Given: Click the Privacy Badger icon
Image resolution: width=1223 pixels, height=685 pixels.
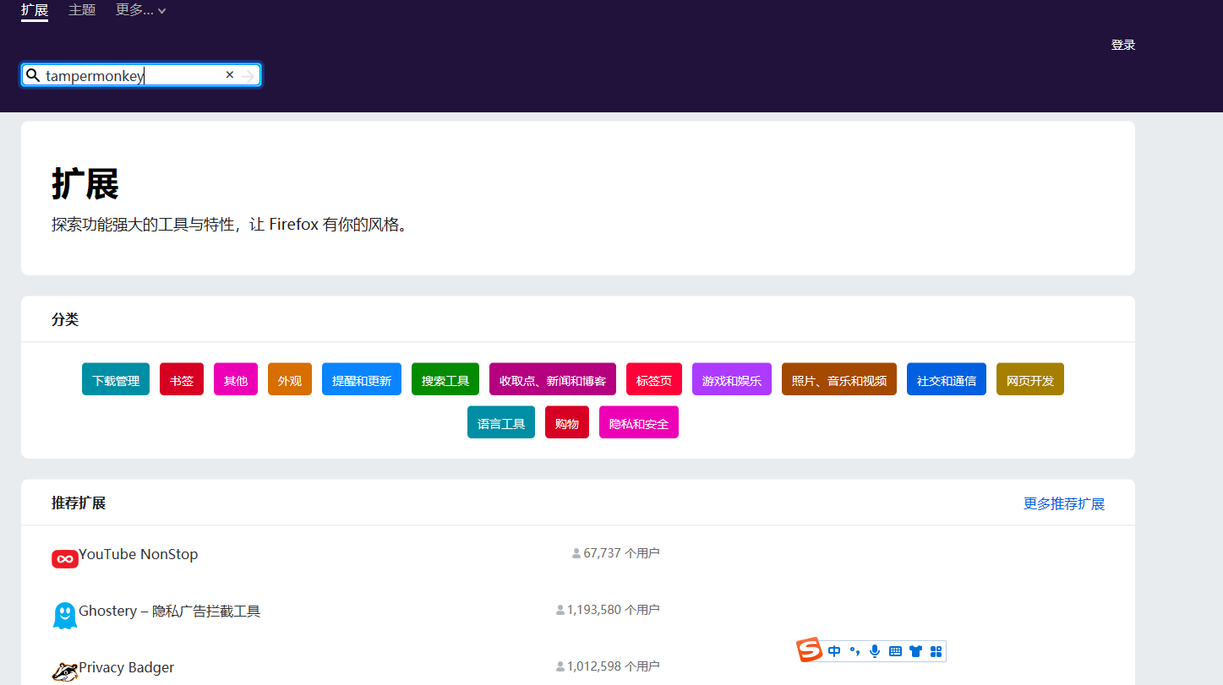Looking at the screenshot, I should (x=65, y=671).
